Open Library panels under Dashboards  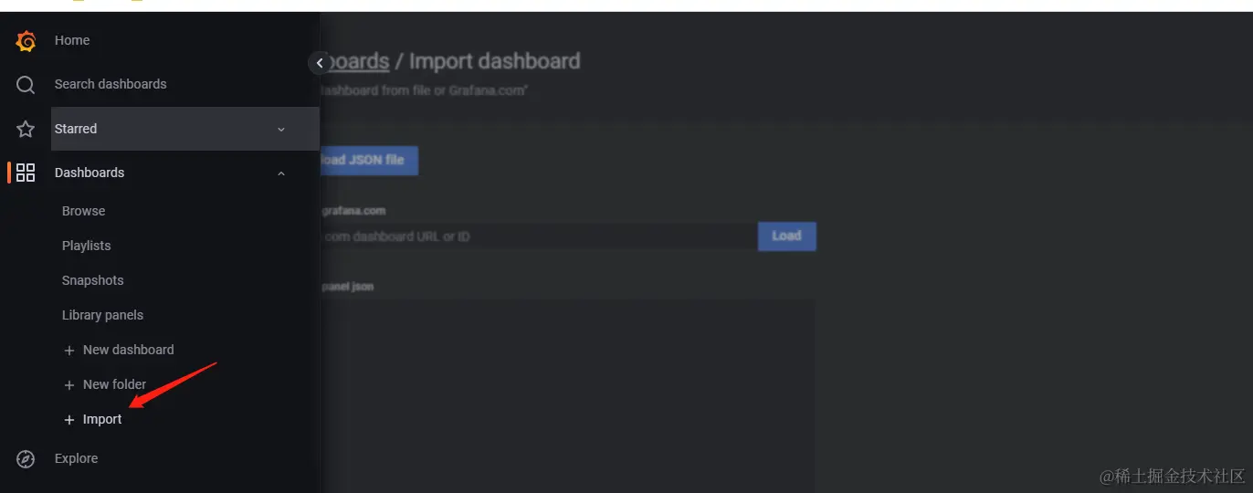pyautogui.click(x=102, y=315)
